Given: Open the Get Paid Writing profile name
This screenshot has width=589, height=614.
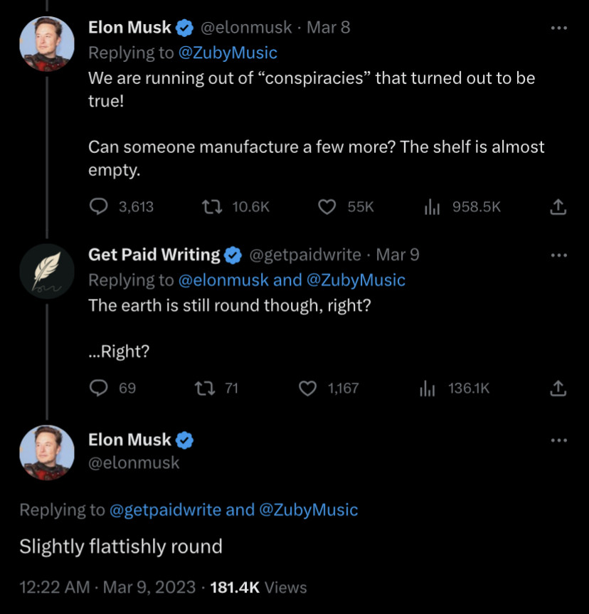Looking at the screenshot, I should (154, 255).
